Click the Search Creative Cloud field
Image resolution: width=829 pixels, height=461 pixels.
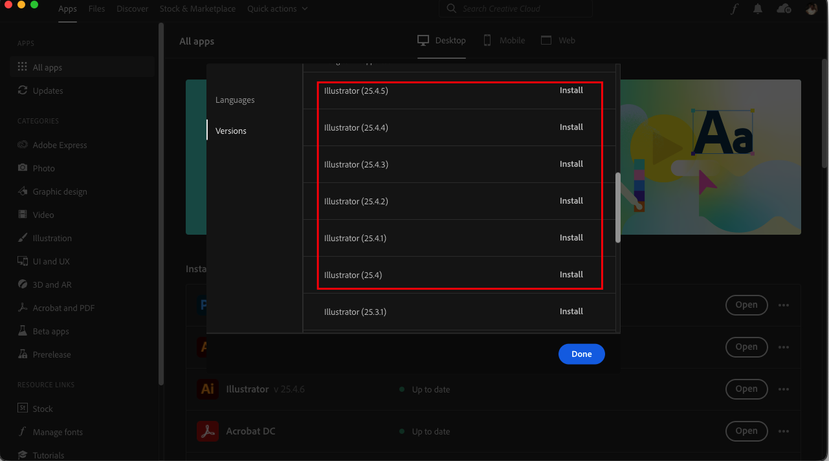[x=515, y=9]
